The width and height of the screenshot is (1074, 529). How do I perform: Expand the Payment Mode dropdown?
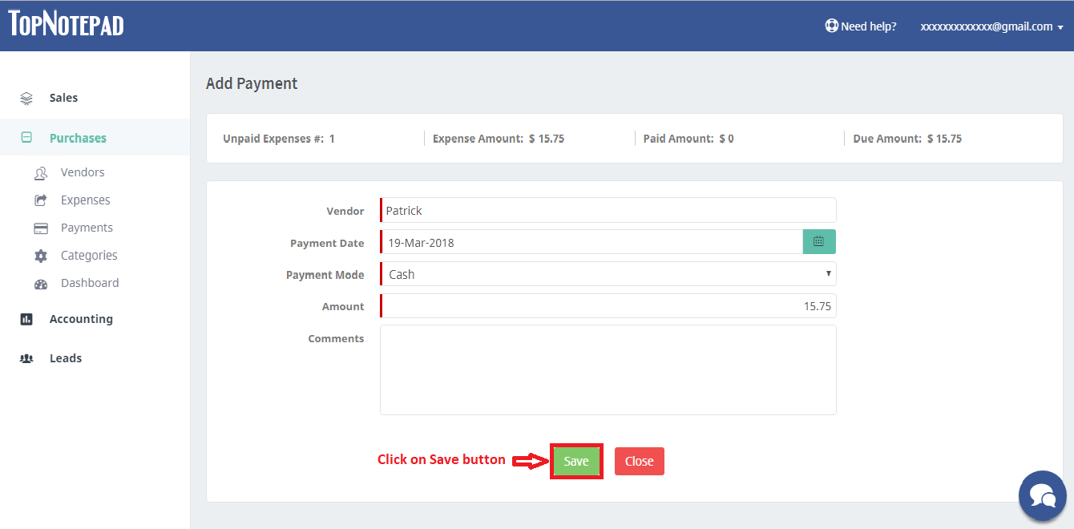(x=608, y=274)
